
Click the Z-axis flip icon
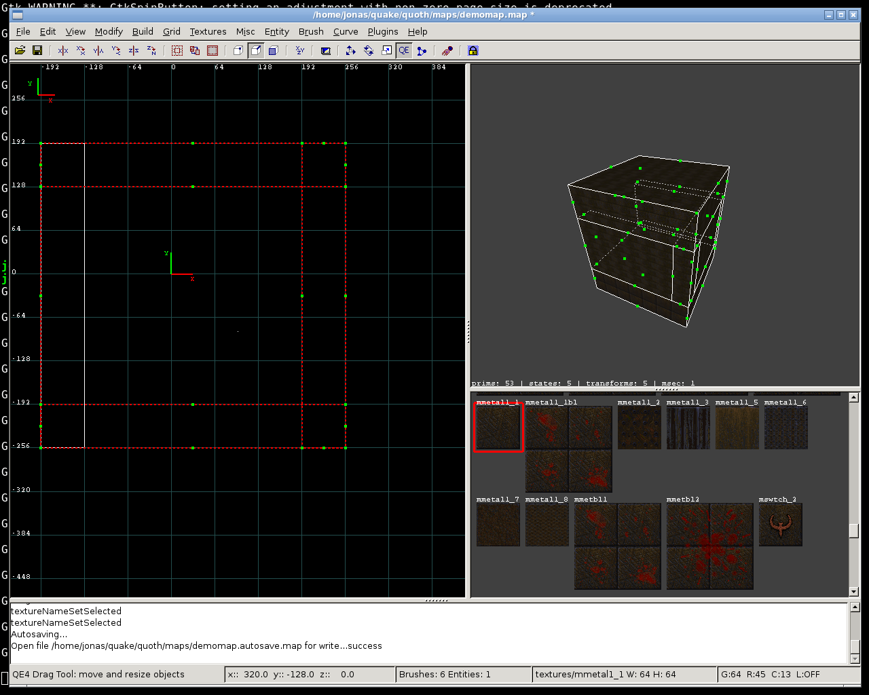(134, 50)
